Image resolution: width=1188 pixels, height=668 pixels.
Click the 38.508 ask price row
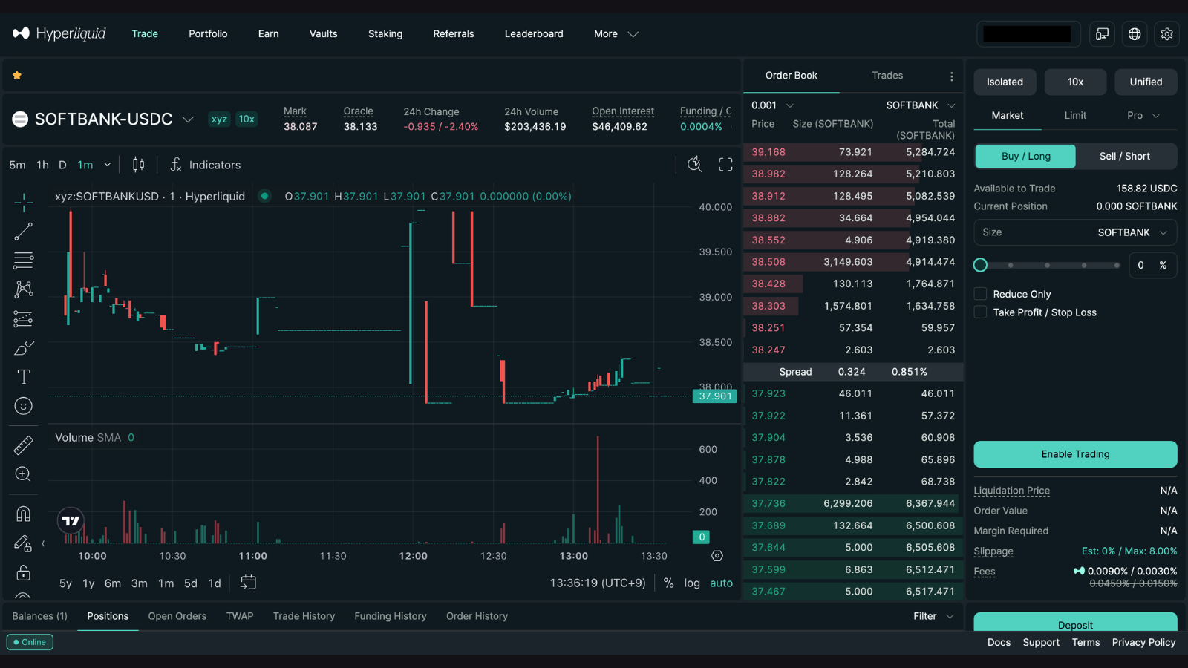click(853, 262)
